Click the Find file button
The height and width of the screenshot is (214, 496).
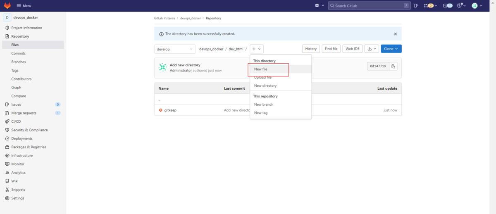click(x=331, y=49)
